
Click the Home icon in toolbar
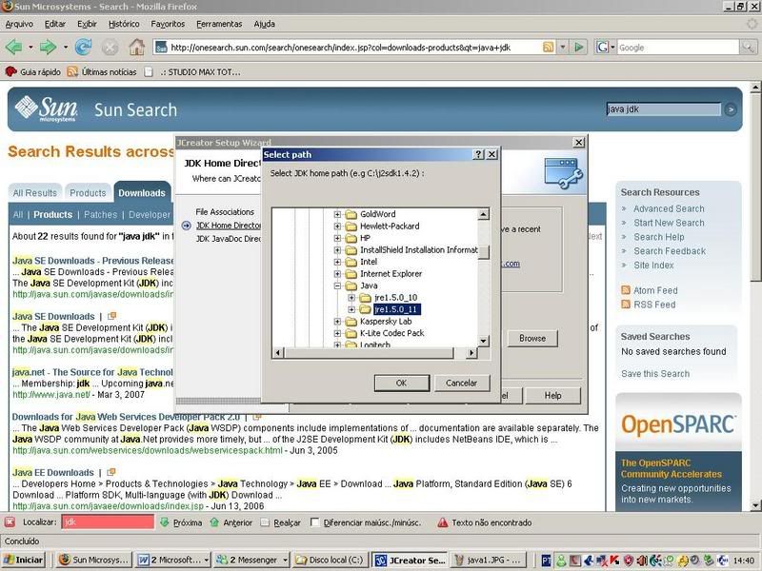pos(137,47)
